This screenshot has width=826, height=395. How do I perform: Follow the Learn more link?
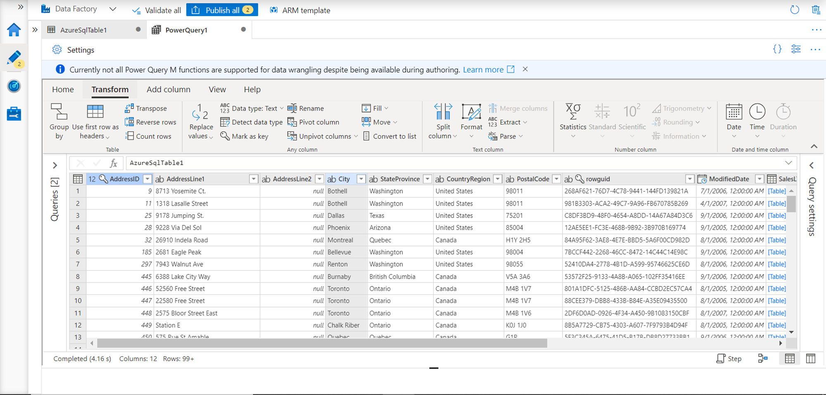tap(483, 69)
